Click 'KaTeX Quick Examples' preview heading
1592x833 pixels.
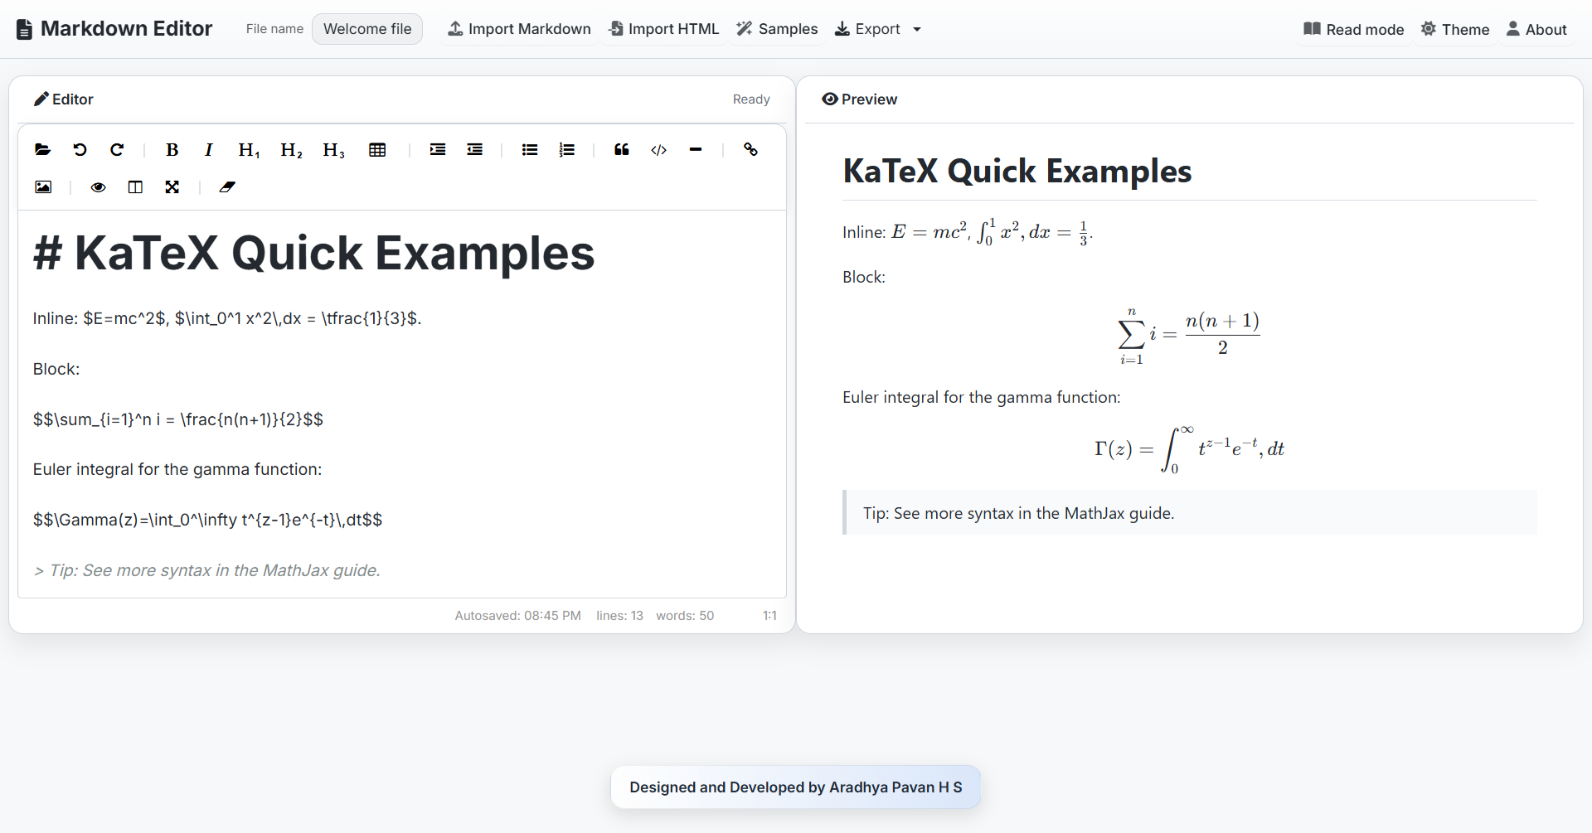[1017, 172]
